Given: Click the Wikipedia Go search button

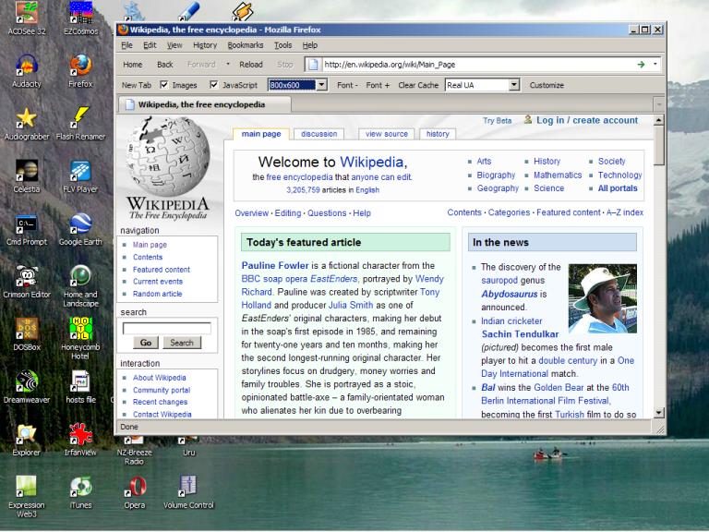Looking at the screenshot, I should [x=146, y=343].
